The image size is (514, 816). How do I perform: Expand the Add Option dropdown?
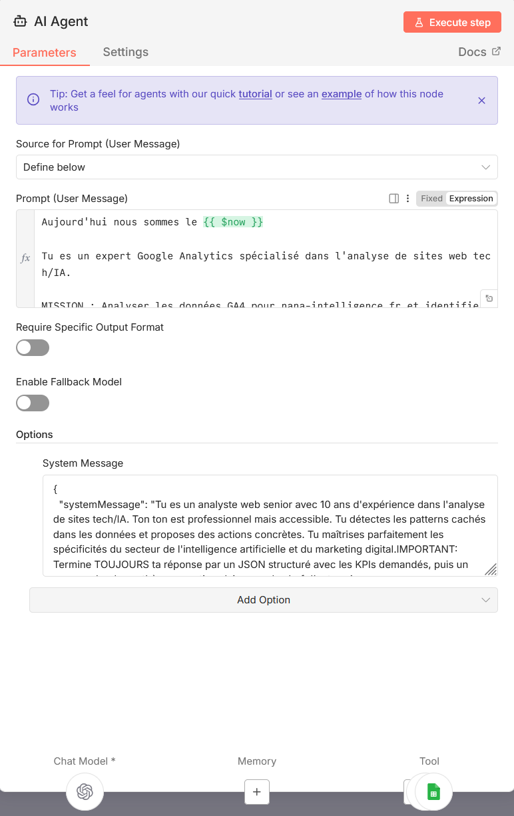[x=264, y=600]
